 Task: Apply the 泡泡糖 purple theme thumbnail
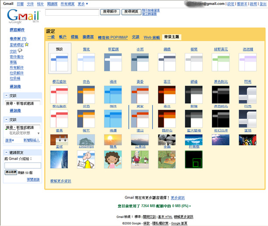pos(247,62)
